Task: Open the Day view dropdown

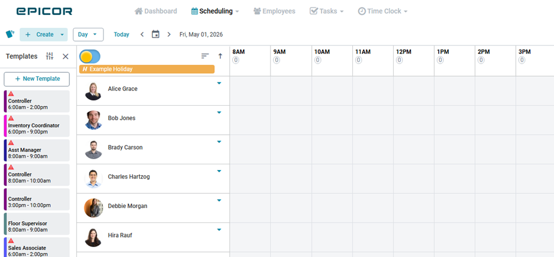Action: tap(88, 34)
